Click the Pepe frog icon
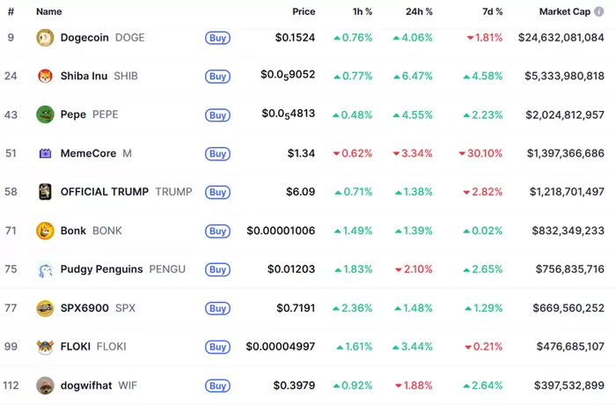 45,114
